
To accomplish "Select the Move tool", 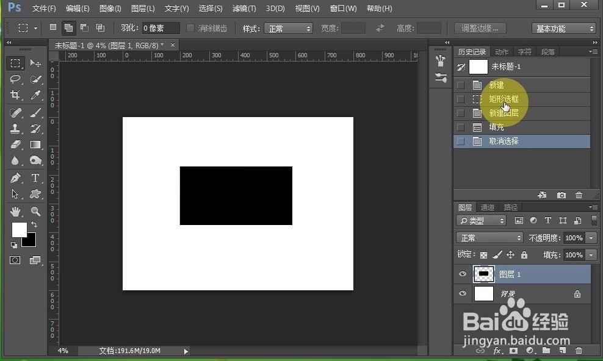I will coord(35,63).
